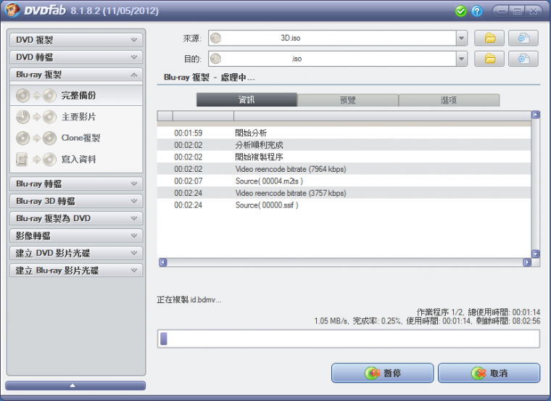The height and width of the screenshot is (401, 551).
Task: Open the 目的 destination dropdown arrow
Action: (461, 59)
